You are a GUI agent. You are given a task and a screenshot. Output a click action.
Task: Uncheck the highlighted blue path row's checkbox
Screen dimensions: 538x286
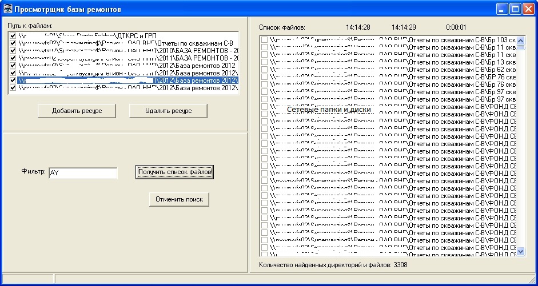13,80
